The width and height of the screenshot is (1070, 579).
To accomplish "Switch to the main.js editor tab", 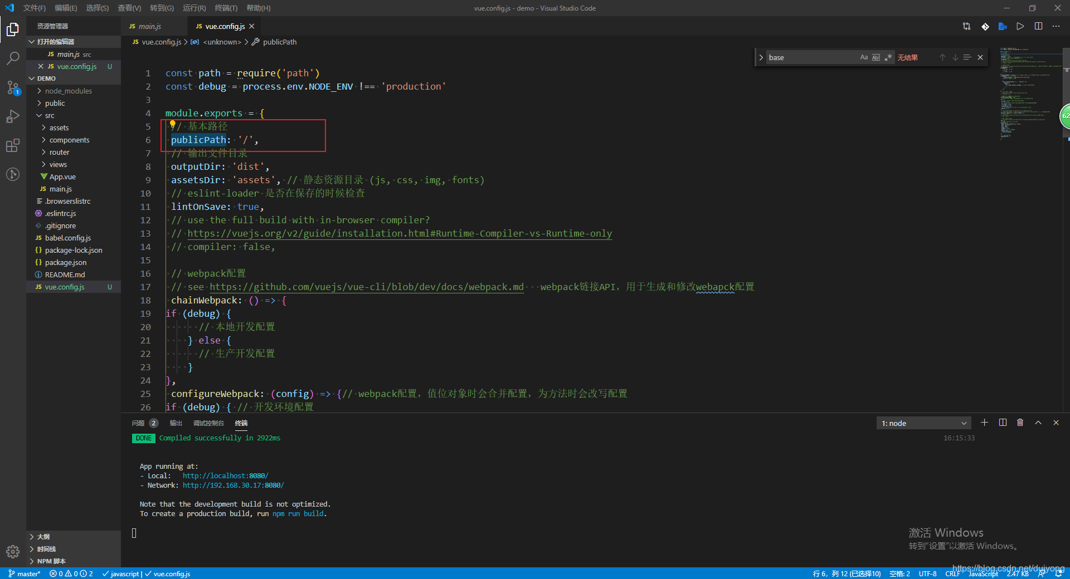I will click(x=150, y=26).
